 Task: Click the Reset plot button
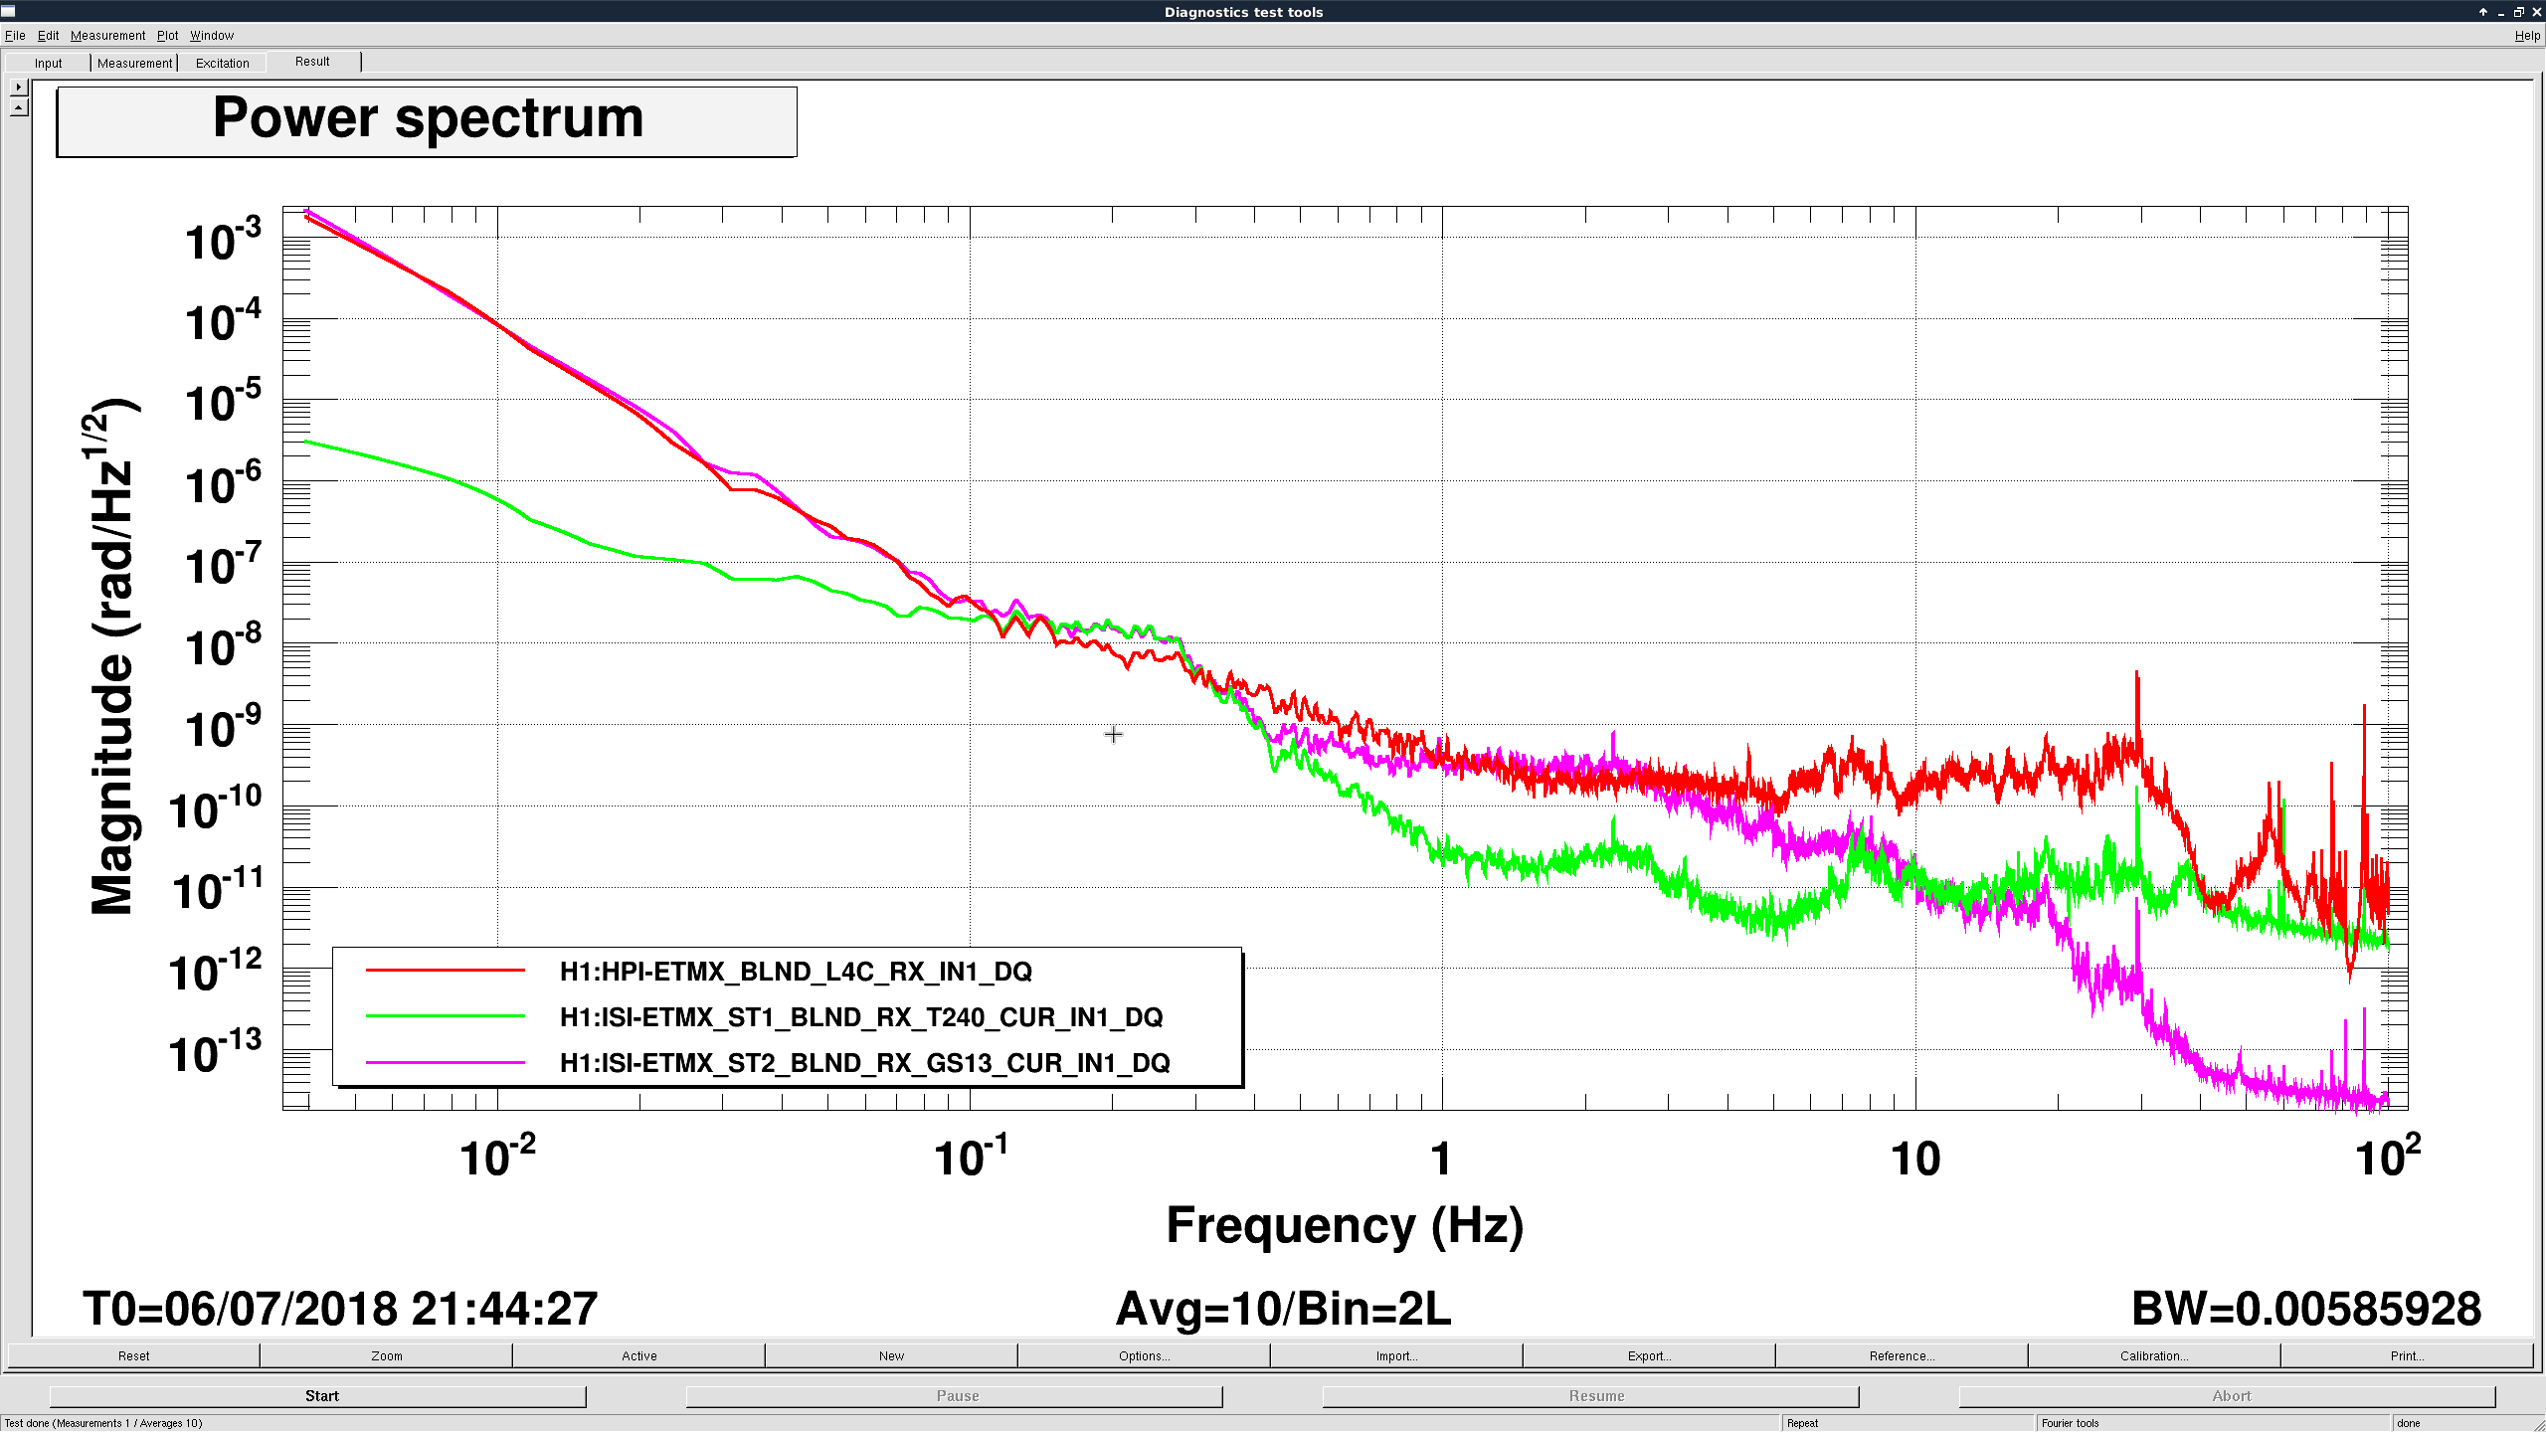tap(133, 1355)
